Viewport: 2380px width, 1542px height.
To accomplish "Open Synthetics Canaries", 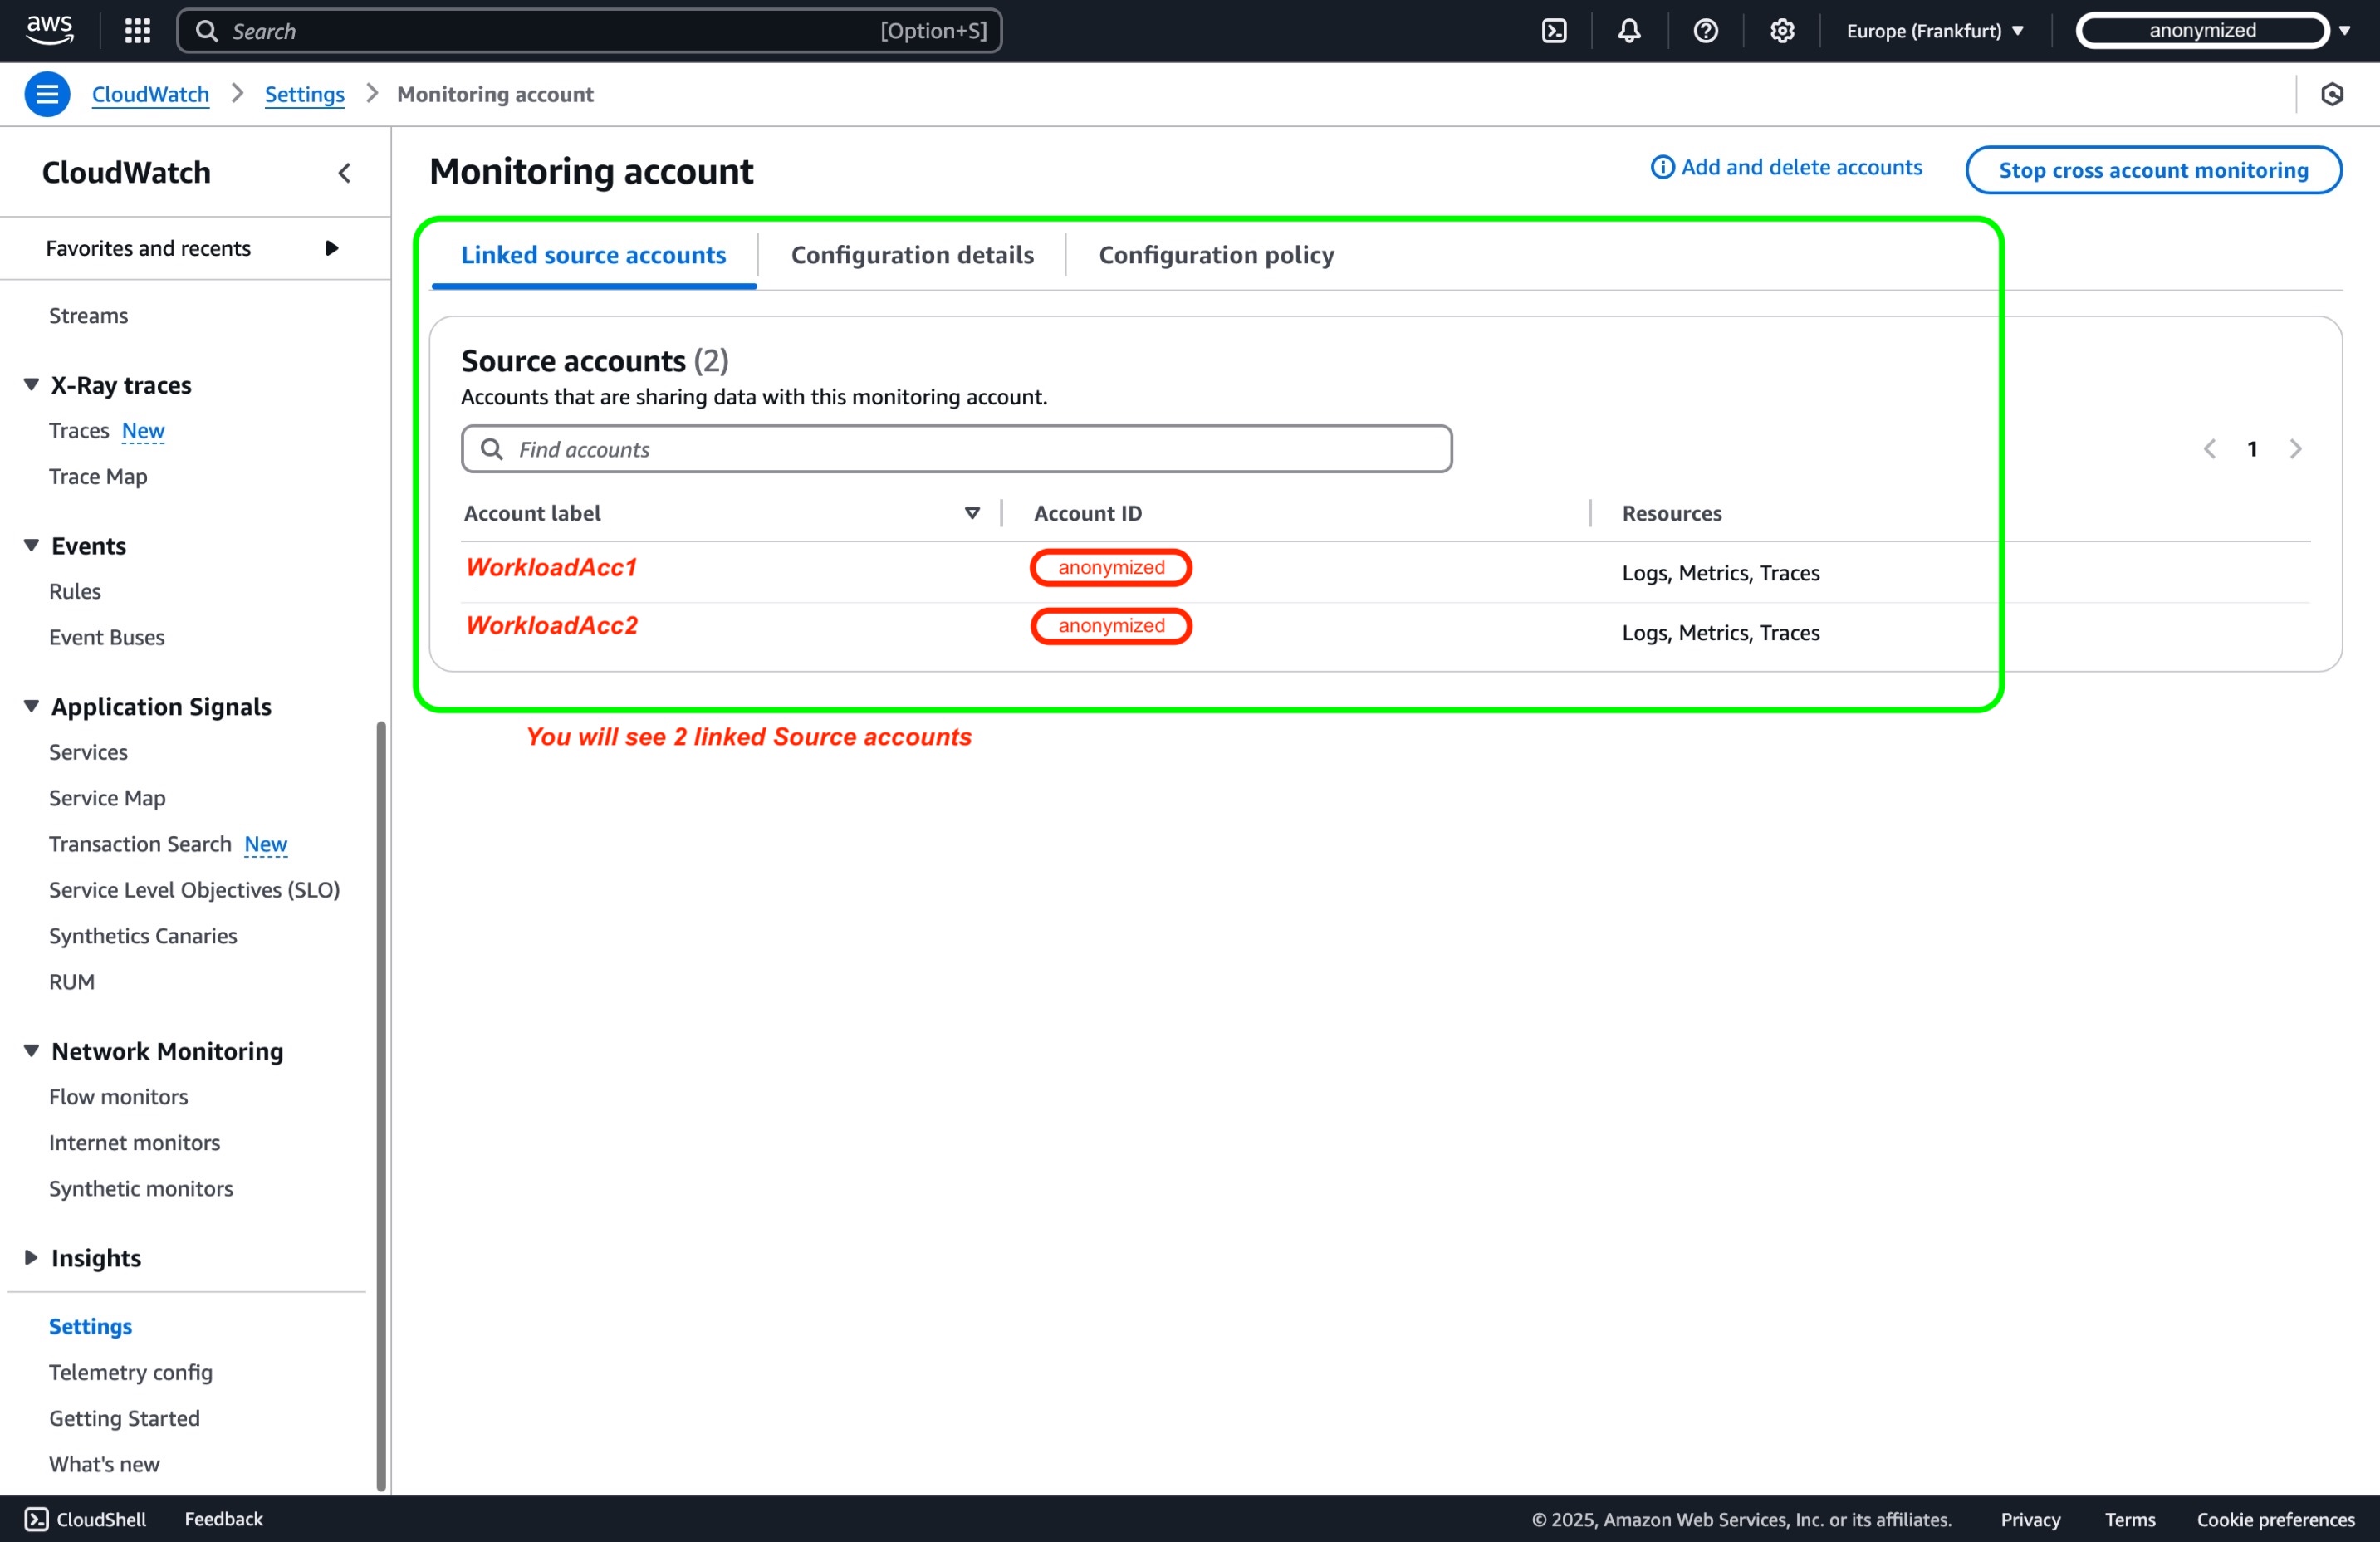I will [x=143, y=936].
